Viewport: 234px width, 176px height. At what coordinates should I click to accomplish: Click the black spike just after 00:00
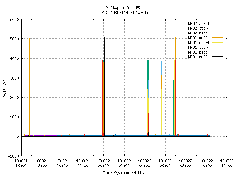[x=104, y=87]
